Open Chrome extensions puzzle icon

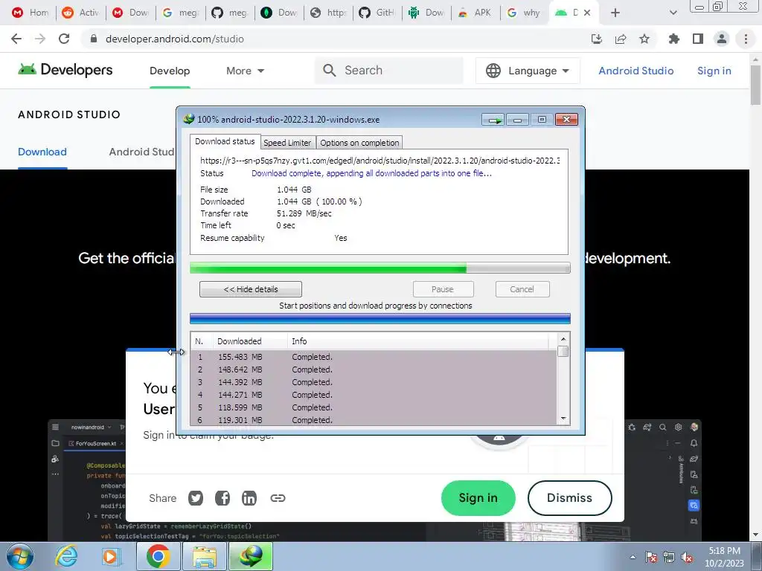[673, 39]
